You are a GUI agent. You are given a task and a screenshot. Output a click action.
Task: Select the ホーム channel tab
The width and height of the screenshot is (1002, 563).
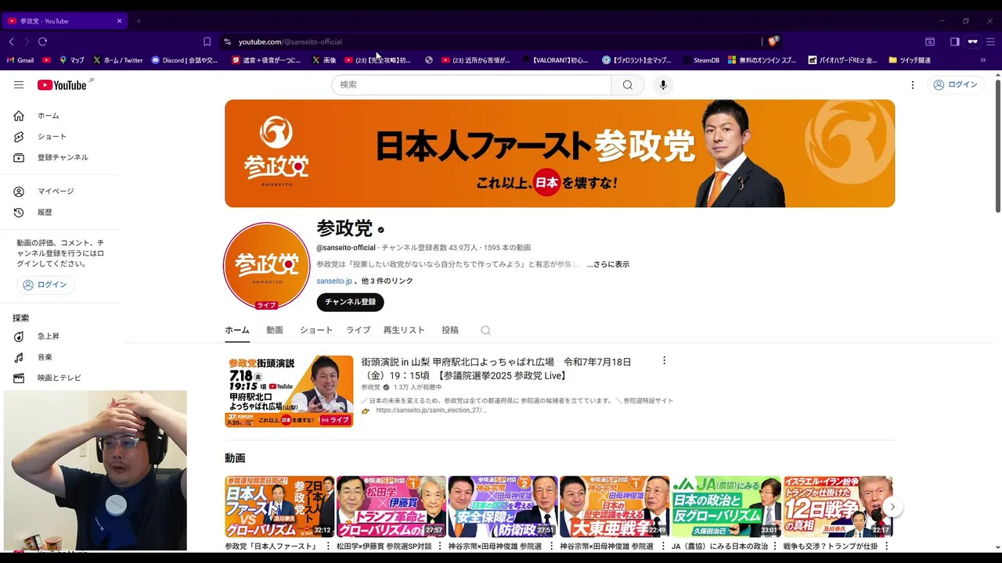[237, 330]
